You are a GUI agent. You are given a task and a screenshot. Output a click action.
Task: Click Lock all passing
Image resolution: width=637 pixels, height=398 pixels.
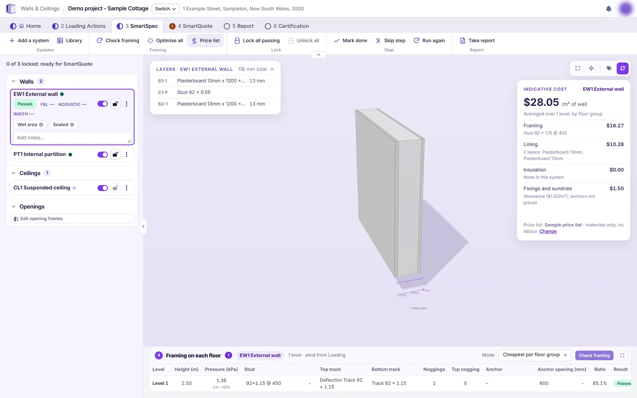coord(257,41)
